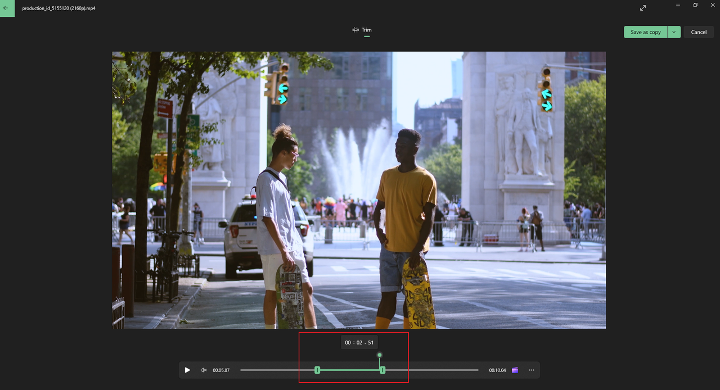Cancel the trim edit
720x390 pixels.
point(699,32)
